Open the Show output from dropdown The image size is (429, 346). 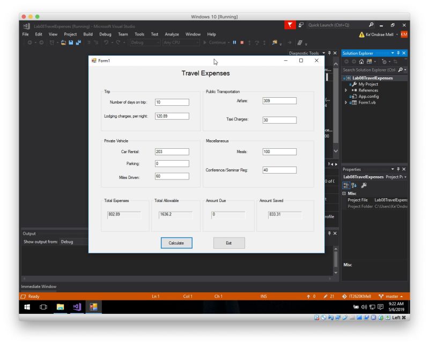(74, 242)
